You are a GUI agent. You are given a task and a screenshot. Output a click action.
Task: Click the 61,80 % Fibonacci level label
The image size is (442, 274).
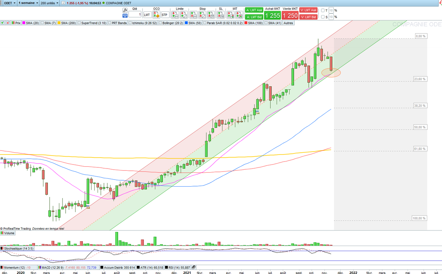pyautogui.click(x=420, y=149)
